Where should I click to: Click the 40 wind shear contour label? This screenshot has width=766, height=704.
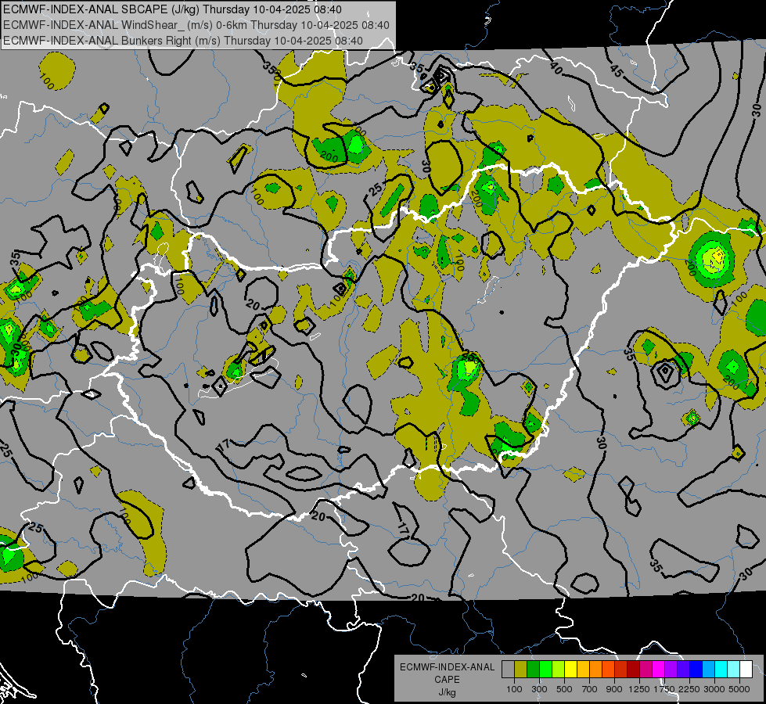coord(556,67)
